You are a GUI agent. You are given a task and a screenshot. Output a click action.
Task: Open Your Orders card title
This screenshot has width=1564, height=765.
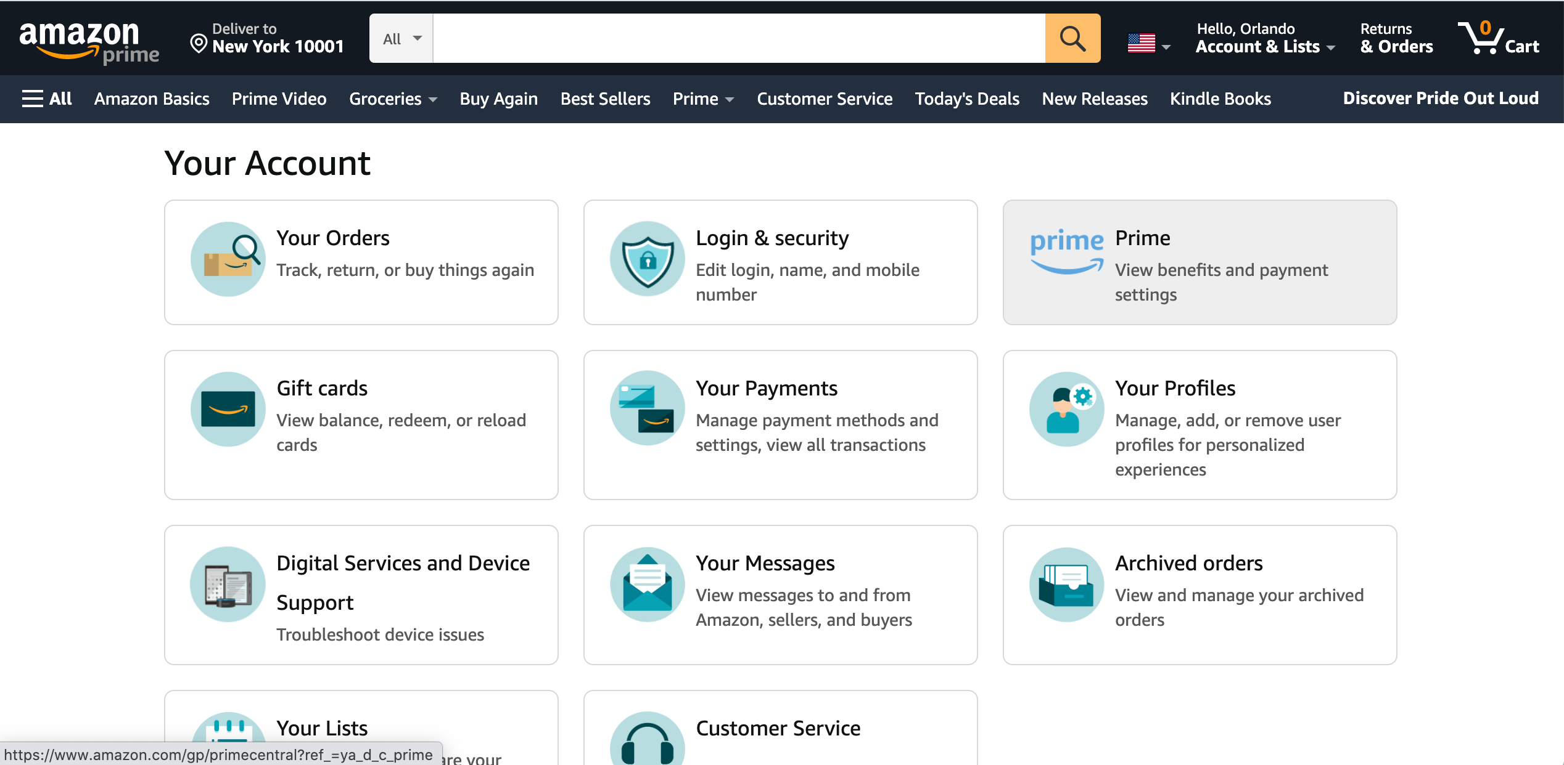pyautogui.click(x=333, y=238)
